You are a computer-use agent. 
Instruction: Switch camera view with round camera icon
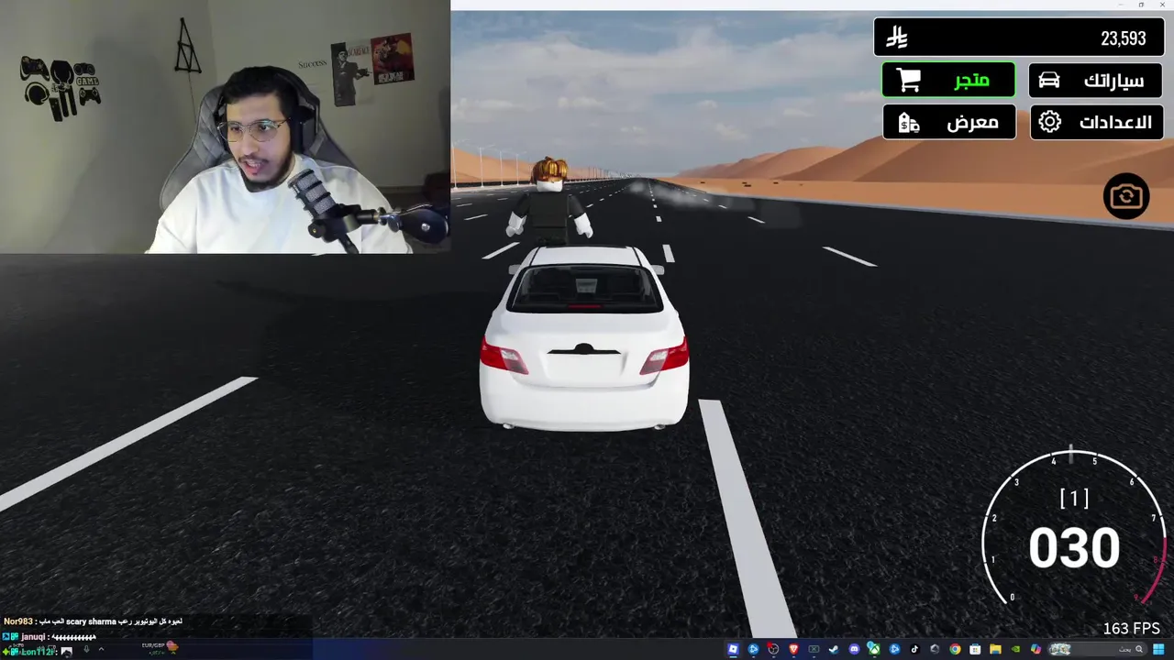tap(1126, 196)
